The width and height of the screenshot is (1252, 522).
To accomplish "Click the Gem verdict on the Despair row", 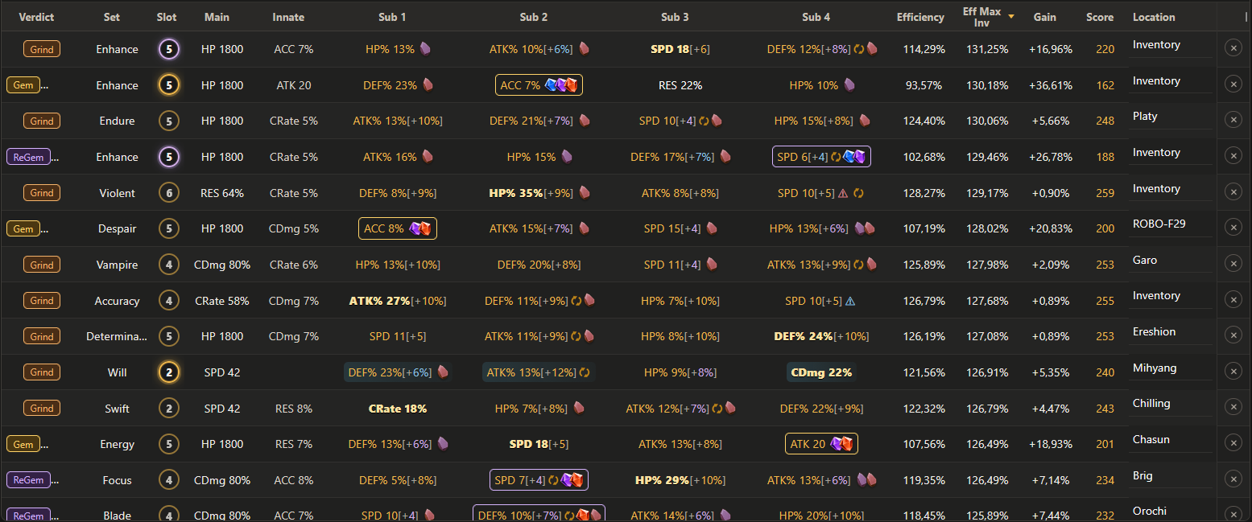I will 23,229.
